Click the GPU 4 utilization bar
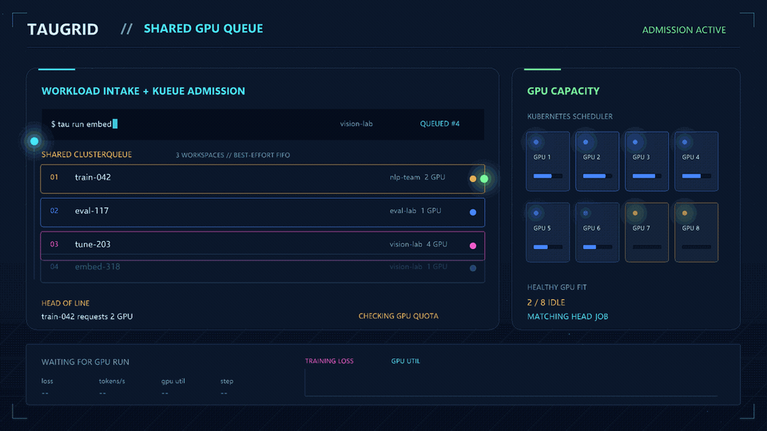Viewport: 767px width, 431px height. (697, 176)
